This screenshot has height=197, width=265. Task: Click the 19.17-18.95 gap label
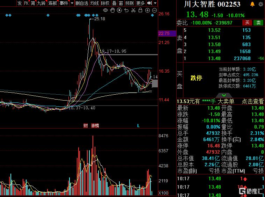[113, 51]
